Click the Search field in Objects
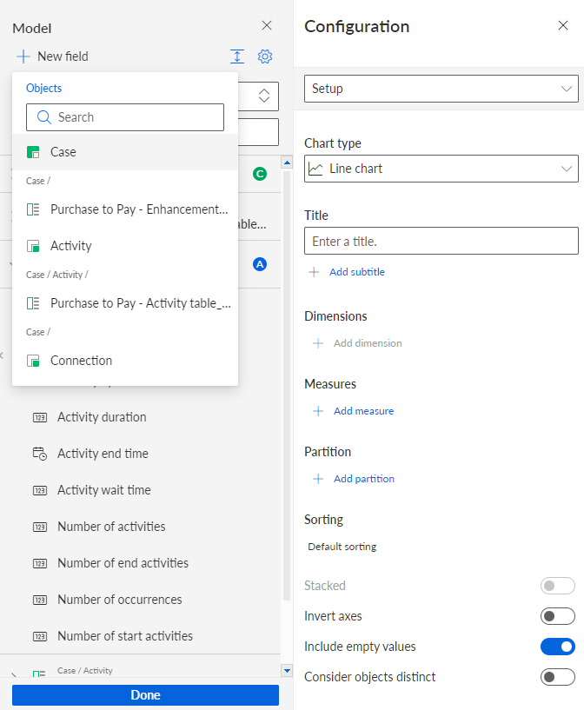 point(125,117)
